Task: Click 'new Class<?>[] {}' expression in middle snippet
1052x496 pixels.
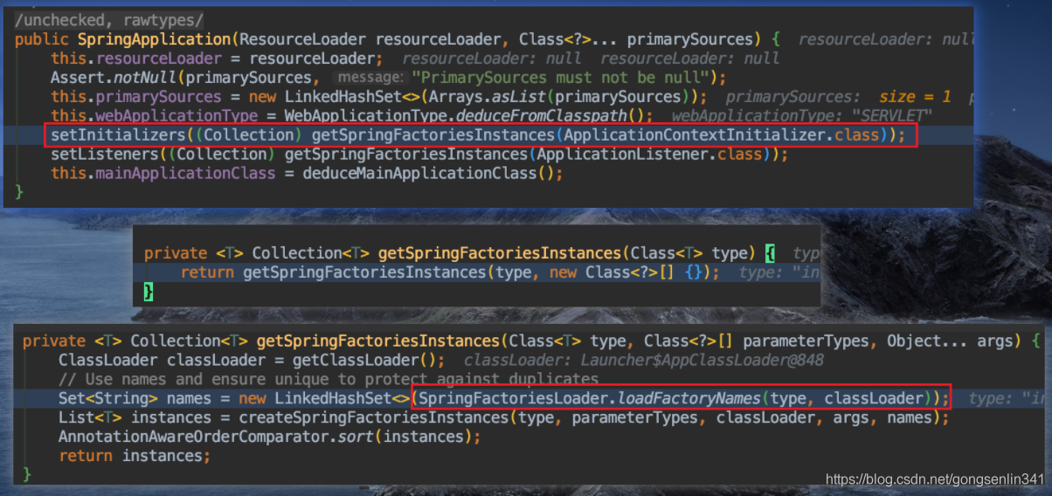Action: coord(624,272)
